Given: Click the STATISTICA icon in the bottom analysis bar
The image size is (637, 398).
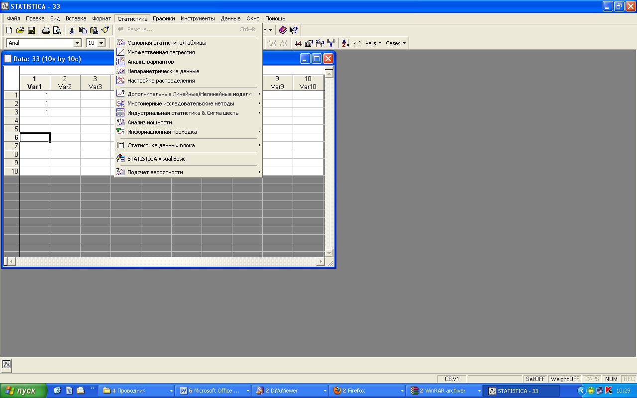Looking at the screenshot, I should pos(6,364).
